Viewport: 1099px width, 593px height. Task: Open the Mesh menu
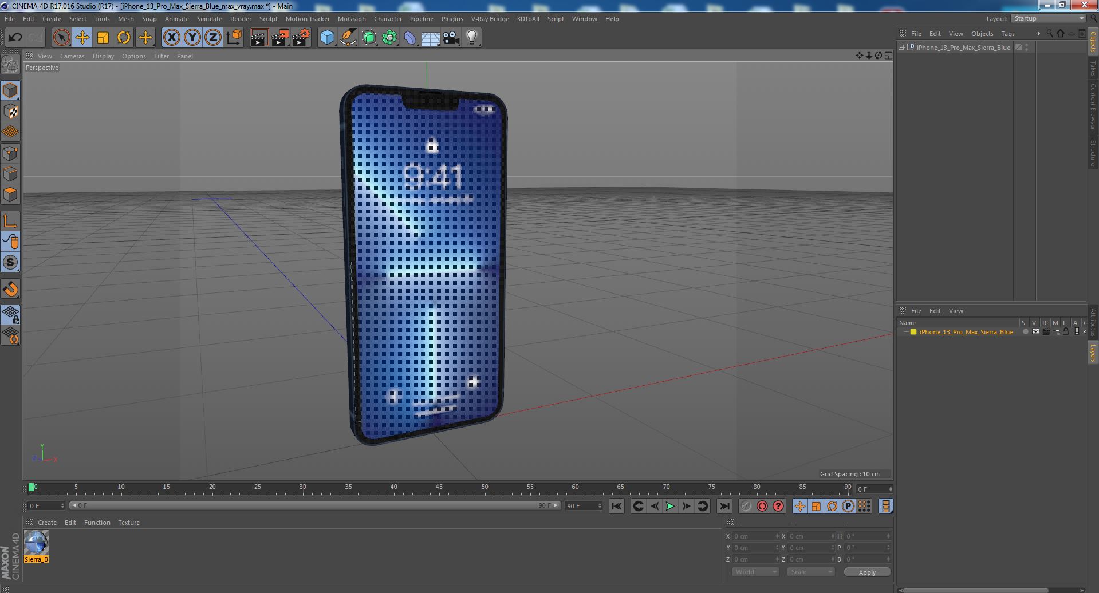click(125, 19)
